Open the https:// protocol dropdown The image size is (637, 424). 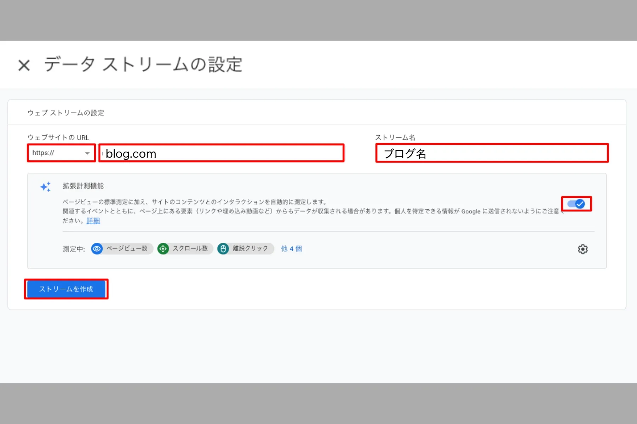(61, 153)
